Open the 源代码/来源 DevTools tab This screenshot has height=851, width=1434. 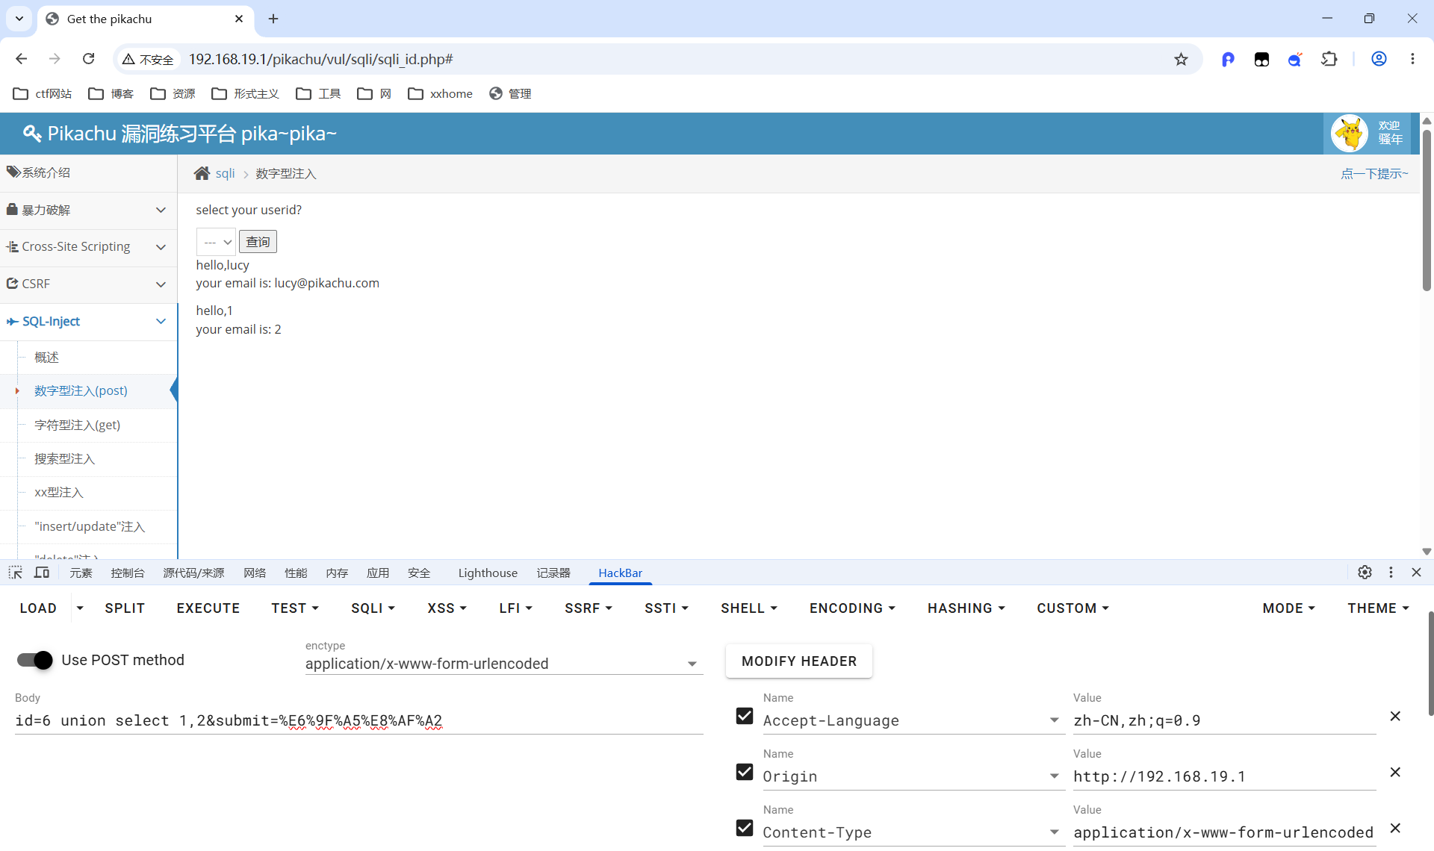tap(193, 573)
